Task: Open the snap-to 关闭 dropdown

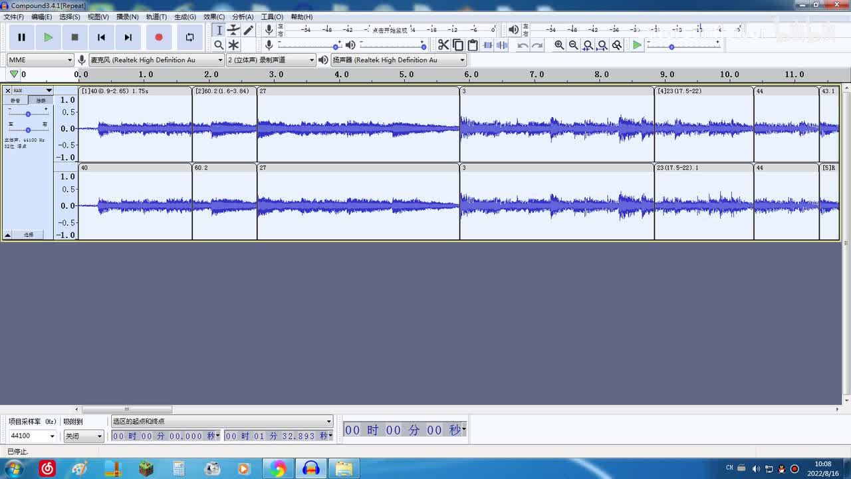Action: click(84, 436)
